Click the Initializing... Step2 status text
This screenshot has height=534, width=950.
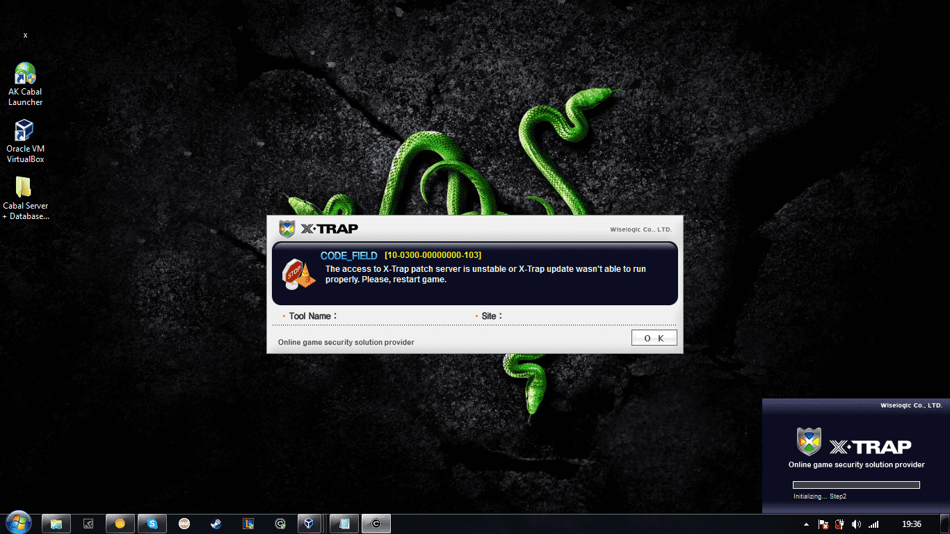tap(819, 496)
